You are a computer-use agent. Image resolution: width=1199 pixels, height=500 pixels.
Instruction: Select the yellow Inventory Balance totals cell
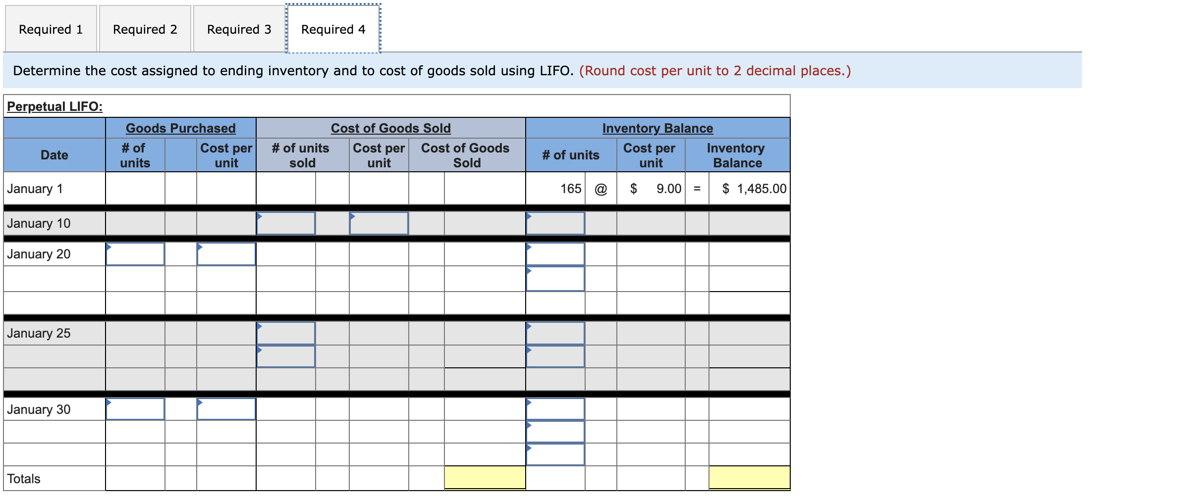749,477
